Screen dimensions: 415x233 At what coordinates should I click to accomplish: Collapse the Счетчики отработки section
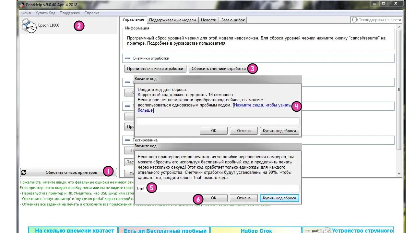click(127, 58)
